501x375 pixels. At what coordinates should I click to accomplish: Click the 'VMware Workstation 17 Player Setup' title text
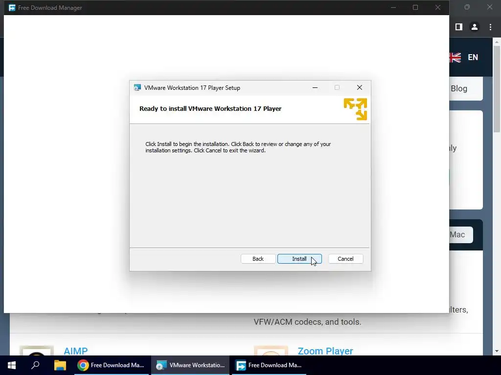point(192,88)
